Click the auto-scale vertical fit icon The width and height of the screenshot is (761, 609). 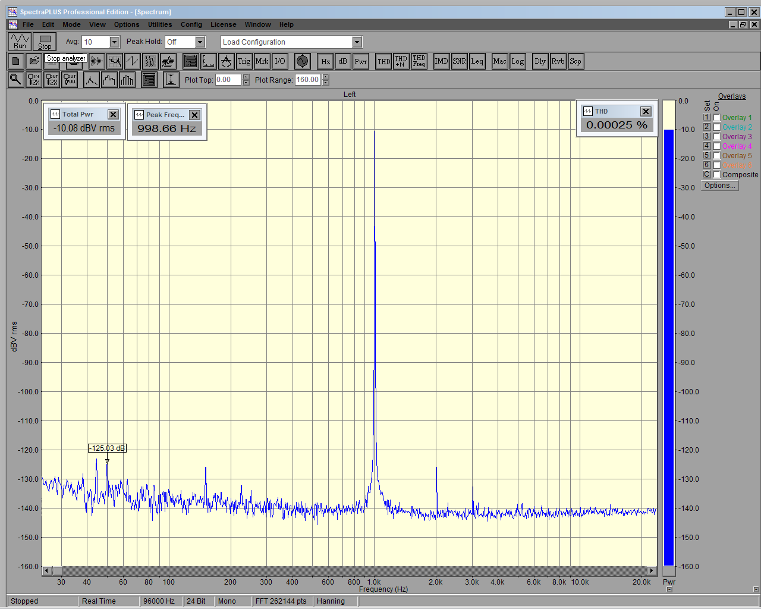pos(171,80)
